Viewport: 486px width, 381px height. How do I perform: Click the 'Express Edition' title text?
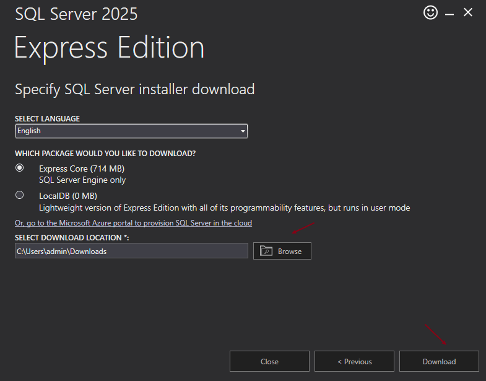tap(110, 48)
